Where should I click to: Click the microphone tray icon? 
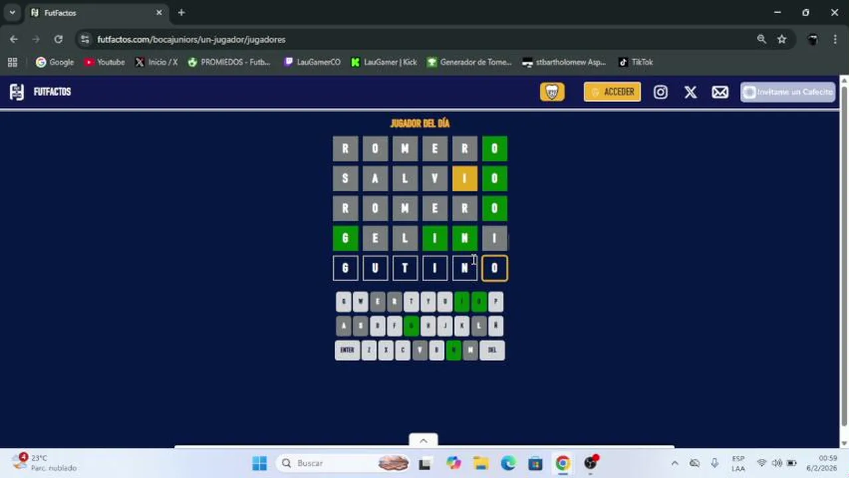[x=715, y=463]
